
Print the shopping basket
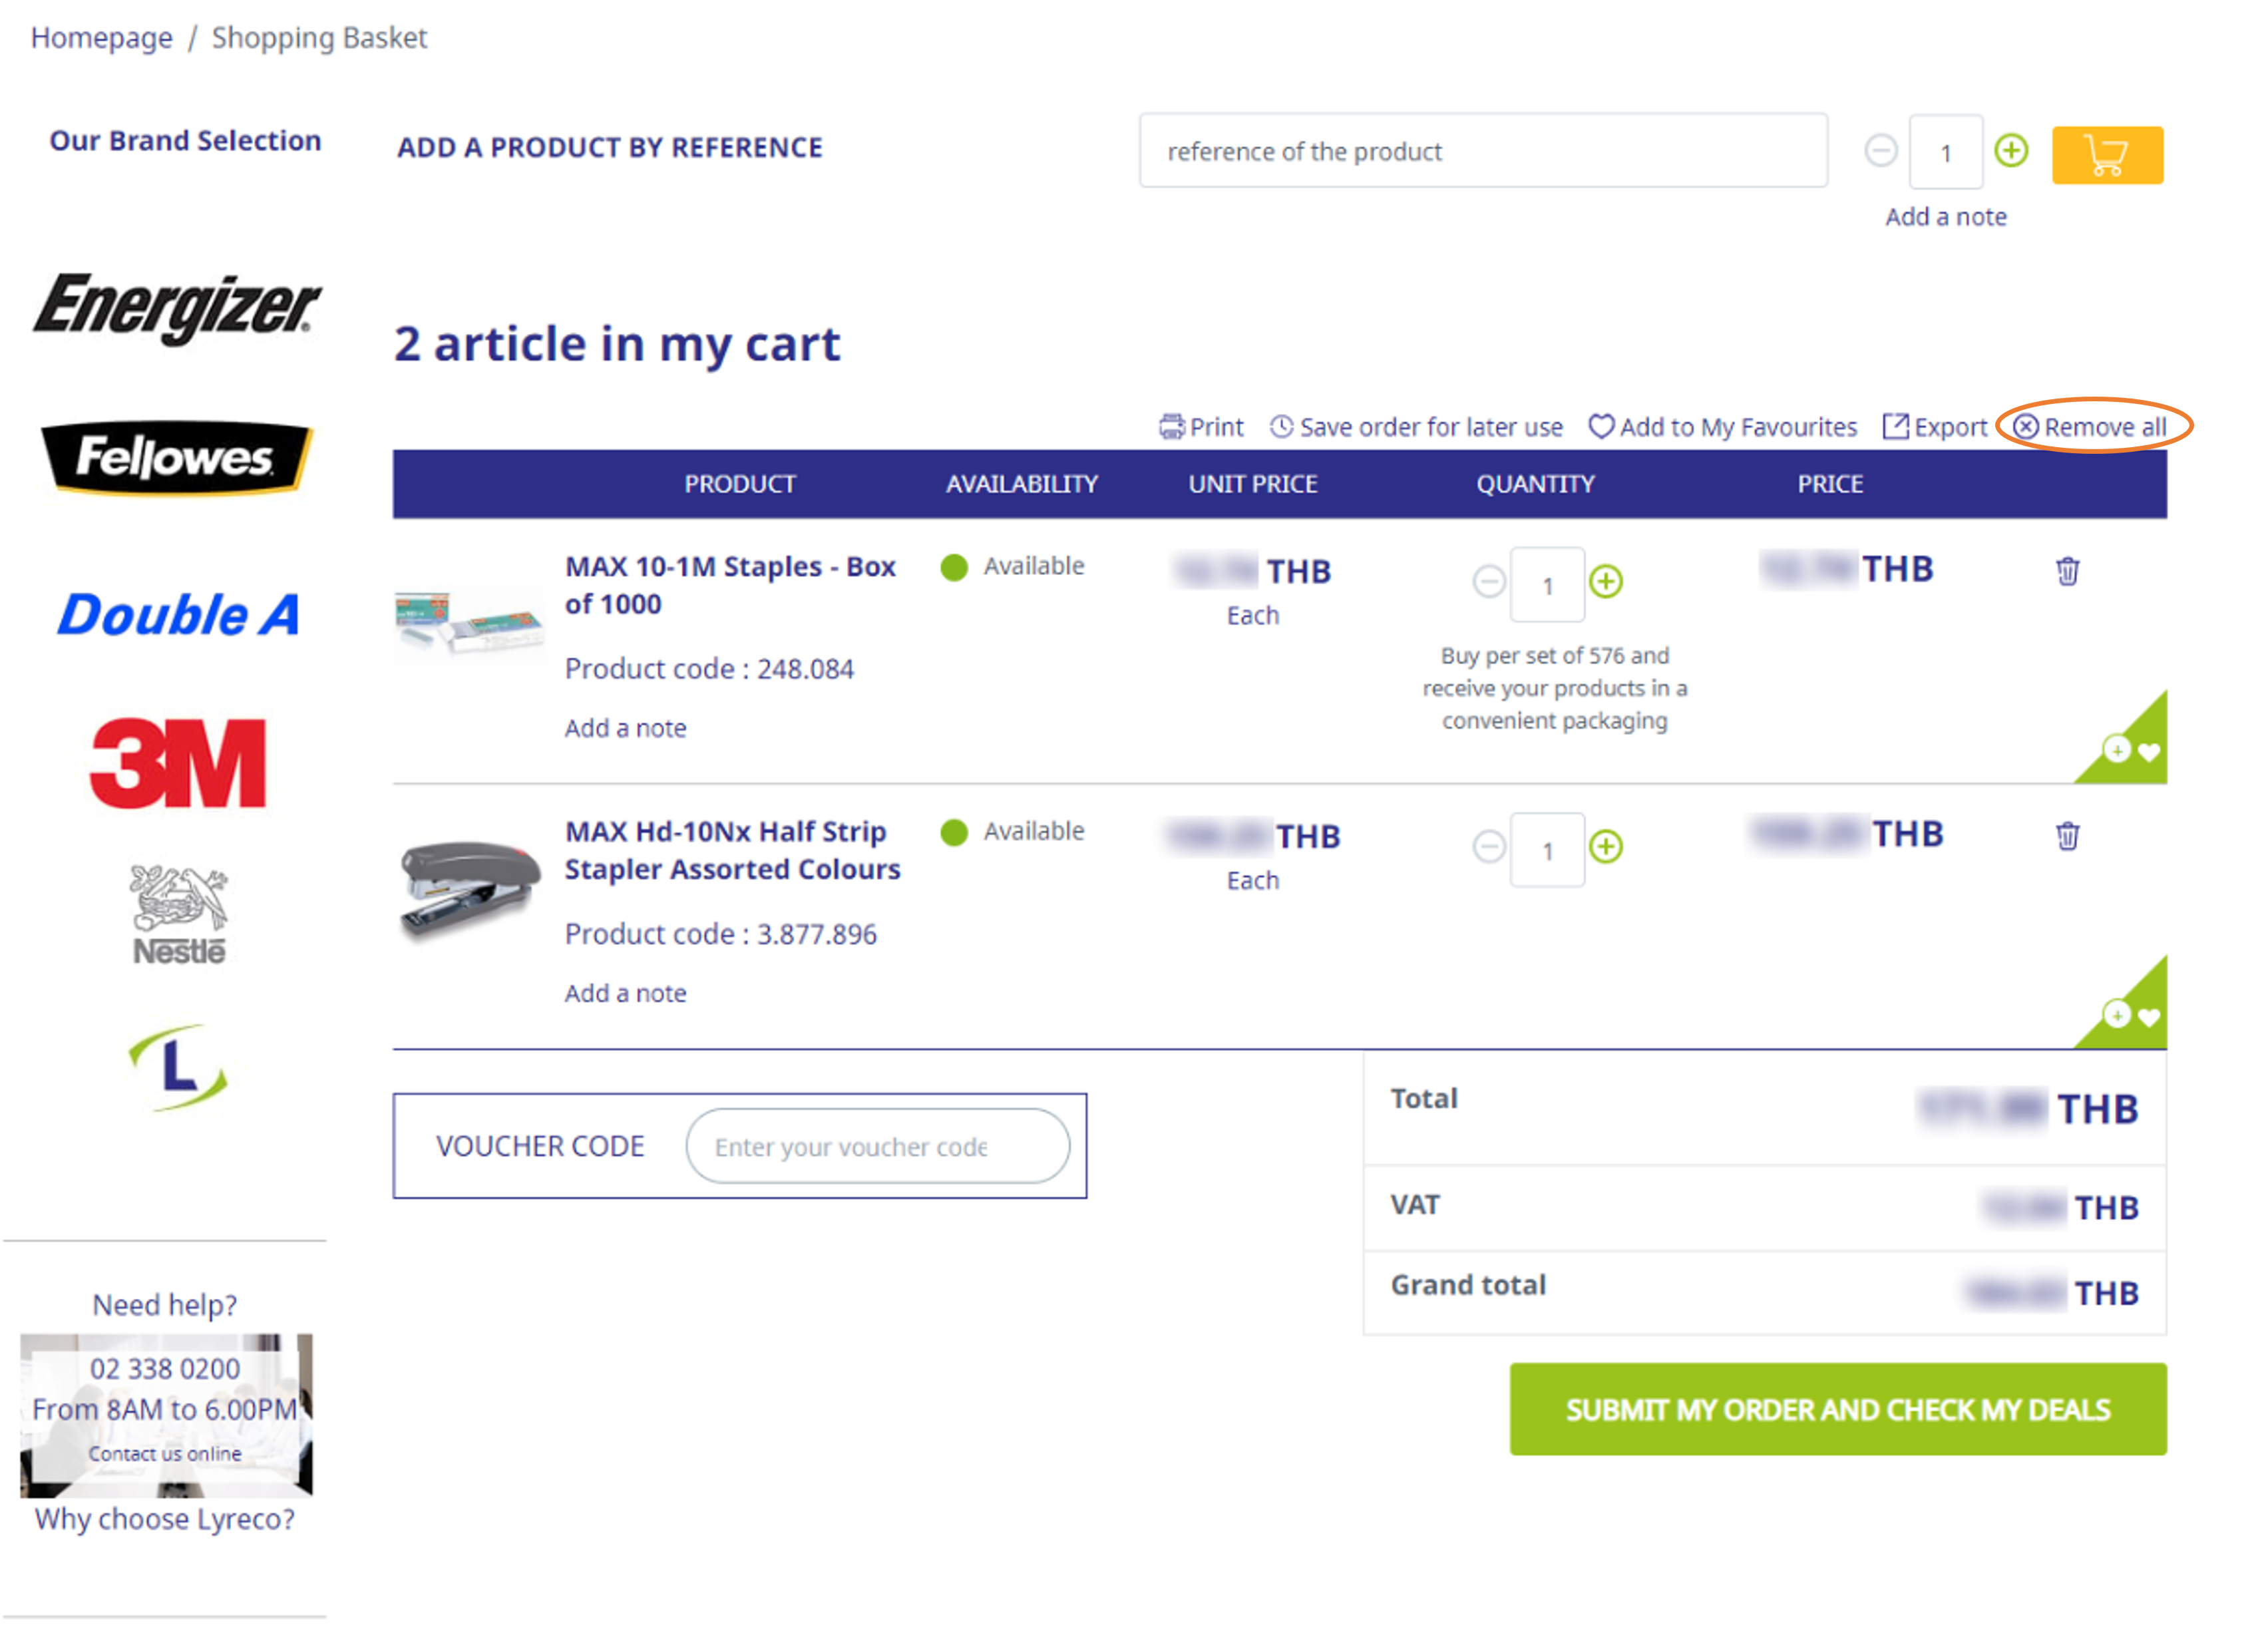tap(1201, 427)
